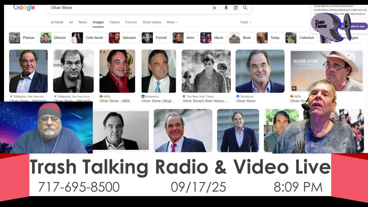Open the IMDb red shirt image thumbnail
Viewport: 368px width, 207px height.
tap(117, 71)
